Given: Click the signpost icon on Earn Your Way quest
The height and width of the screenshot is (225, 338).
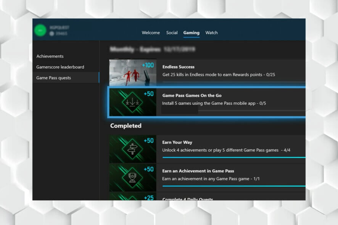Looking at the screenshot, I should [x=132, y=149].
